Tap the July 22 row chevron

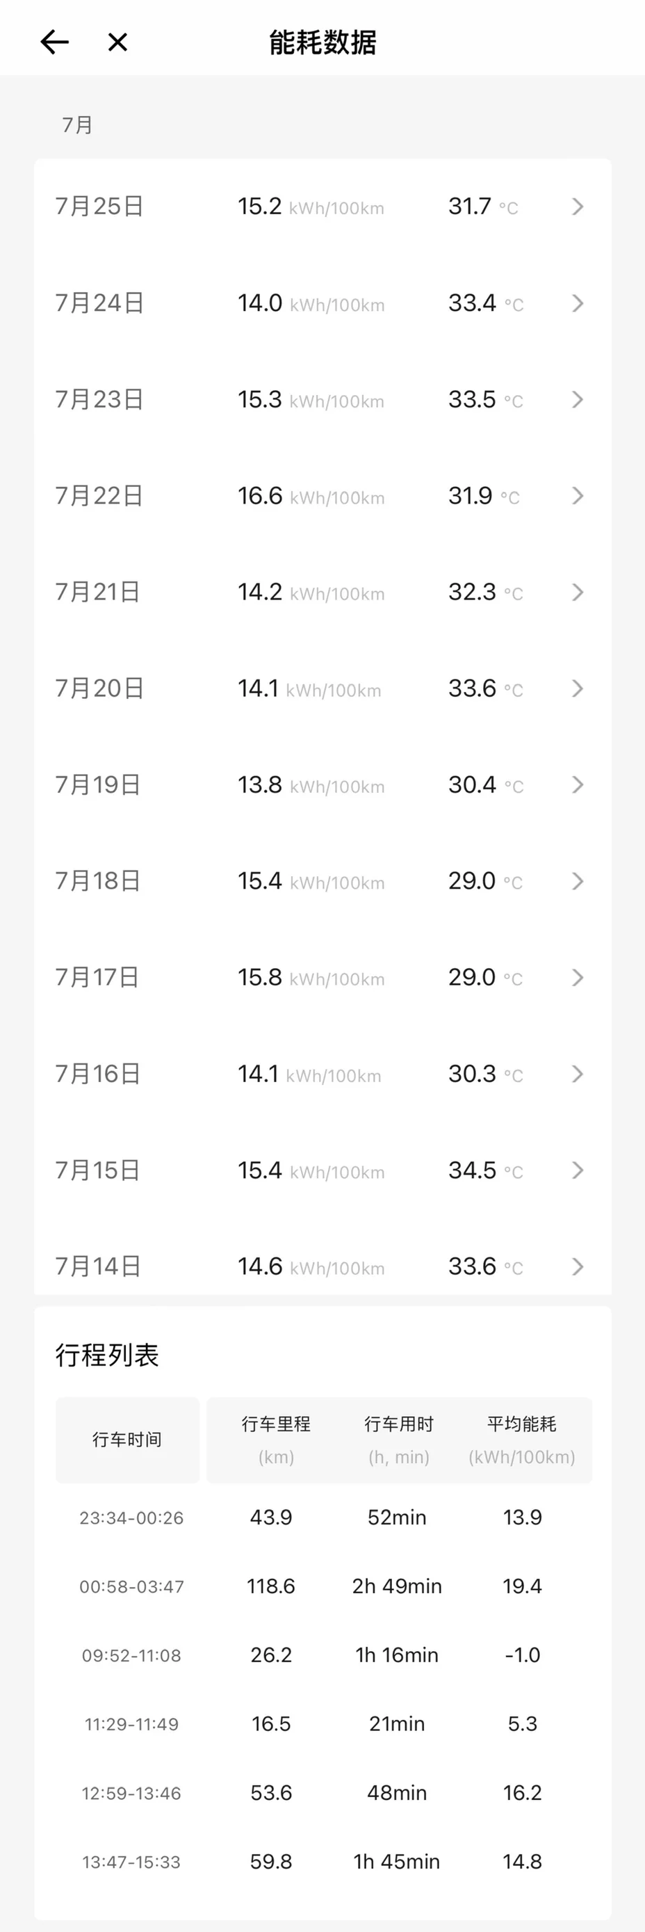(578, 496)
